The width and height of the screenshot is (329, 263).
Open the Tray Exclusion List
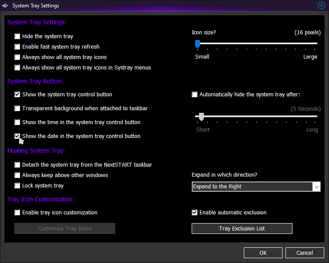click(242, 229)
